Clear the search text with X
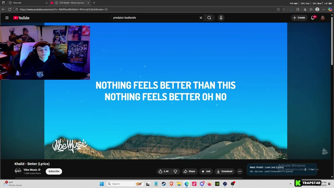334x188 pixels. [201, 18]
